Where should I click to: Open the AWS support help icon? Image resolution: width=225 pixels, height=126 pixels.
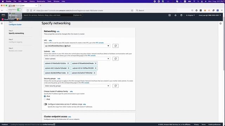coord(181,15)
